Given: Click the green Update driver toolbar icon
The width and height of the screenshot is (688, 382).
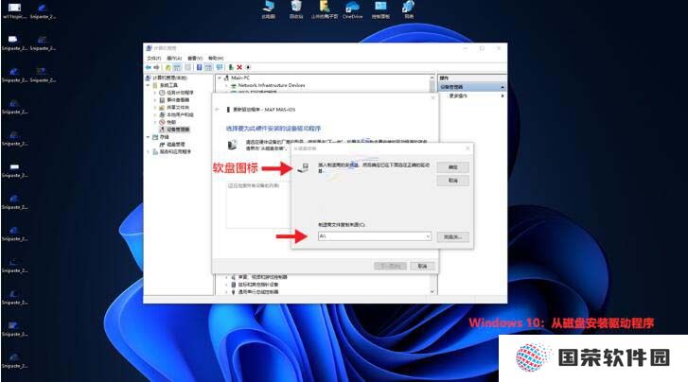Looking at the screenshot, I should coord(231,67).
